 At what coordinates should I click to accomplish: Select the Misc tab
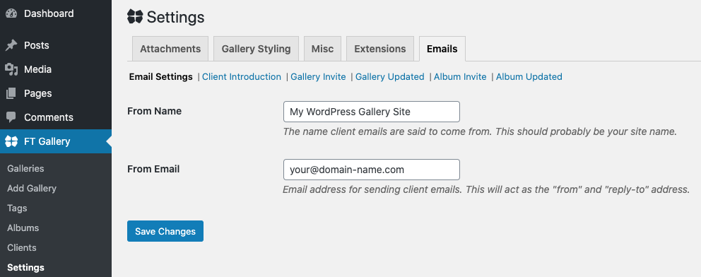coord(323,49)
